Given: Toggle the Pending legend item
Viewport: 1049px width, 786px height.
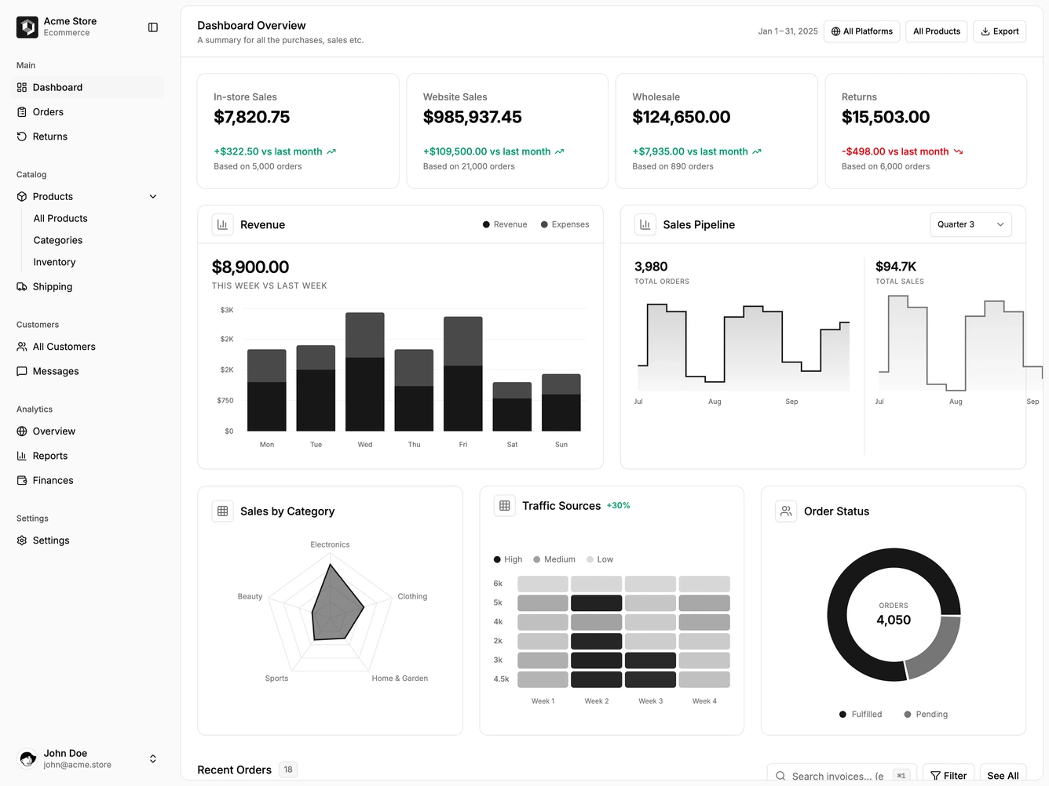Looking at the screenshot, I should [x=926, y=715].
